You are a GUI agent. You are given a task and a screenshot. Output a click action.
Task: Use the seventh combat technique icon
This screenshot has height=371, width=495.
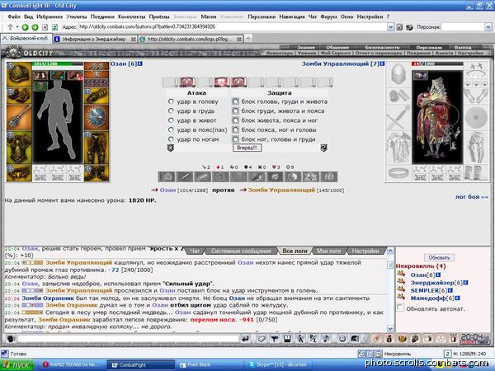(275, 176)
